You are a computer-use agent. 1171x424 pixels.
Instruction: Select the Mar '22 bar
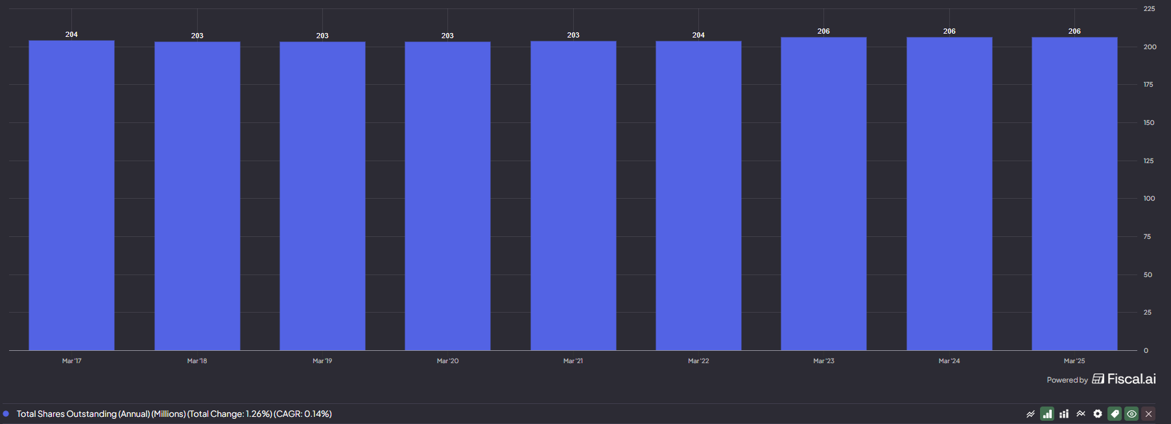[x=698, y=195]
